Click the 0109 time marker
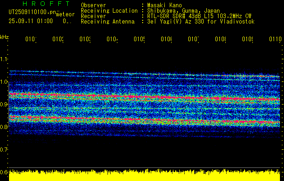This screenshot has height=181, width=284. tap(248, 39)
